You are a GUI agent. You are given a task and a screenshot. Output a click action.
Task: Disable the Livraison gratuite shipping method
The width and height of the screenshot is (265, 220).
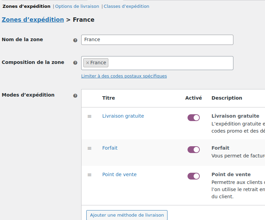194,118
